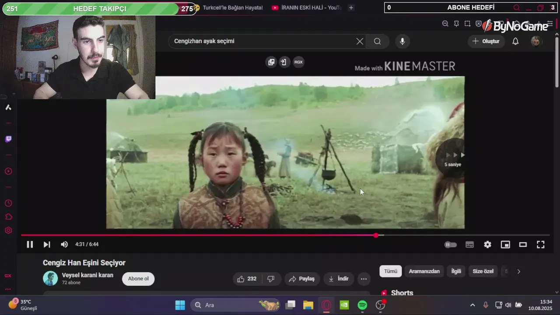Image resolution: width=560 pixels, height=315 pixels.
Task: Select the Size özel filter chip
Action: pyautogui.click(x=483, y=271)
